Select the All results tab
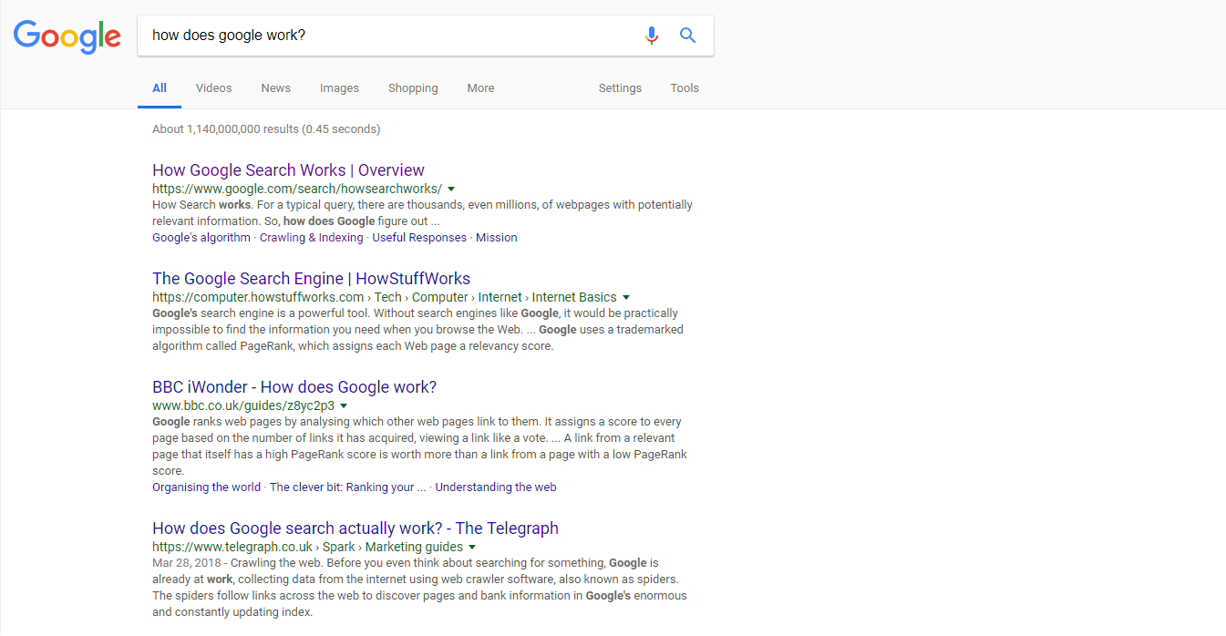Viewport: 1226px width, 636px height. (x=160, y=88)
